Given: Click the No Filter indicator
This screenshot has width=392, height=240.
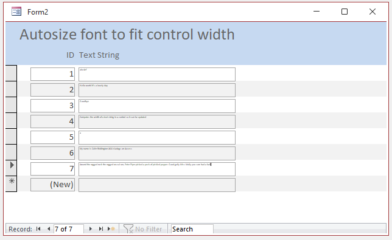Looking at the screenshot, I should [x=143, y=229].
